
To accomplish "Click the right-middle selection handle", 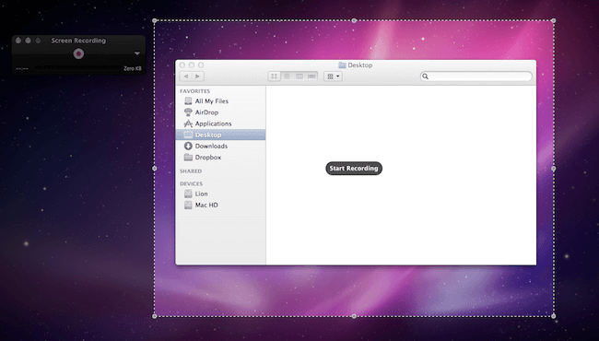I will tap(554, 169).
